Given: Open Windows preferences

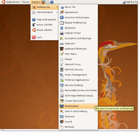Looking at the screenshot, I should [x=78, y=127].
